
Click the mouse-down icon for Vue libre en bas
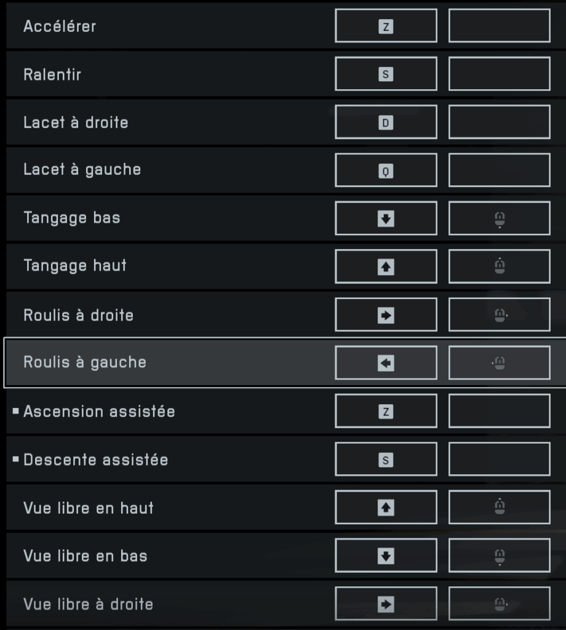coord(500,556)
